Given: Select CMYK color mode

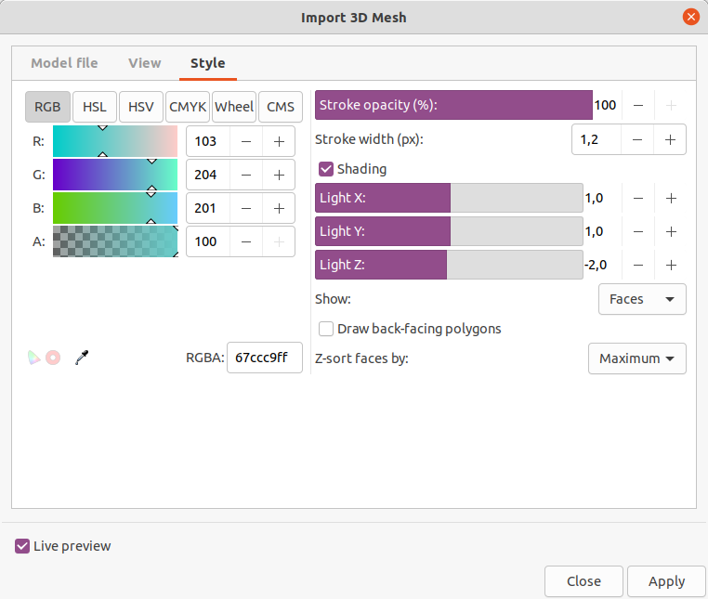Looking at the screenshot, I should pos(188,107).
